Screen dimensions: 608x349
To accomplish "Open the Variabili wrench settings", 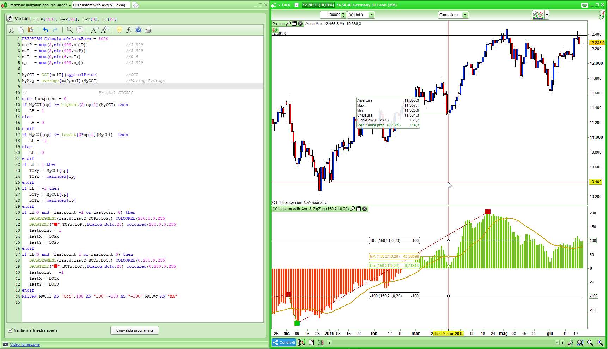I will pyautogui.click(x=10, y=19).
